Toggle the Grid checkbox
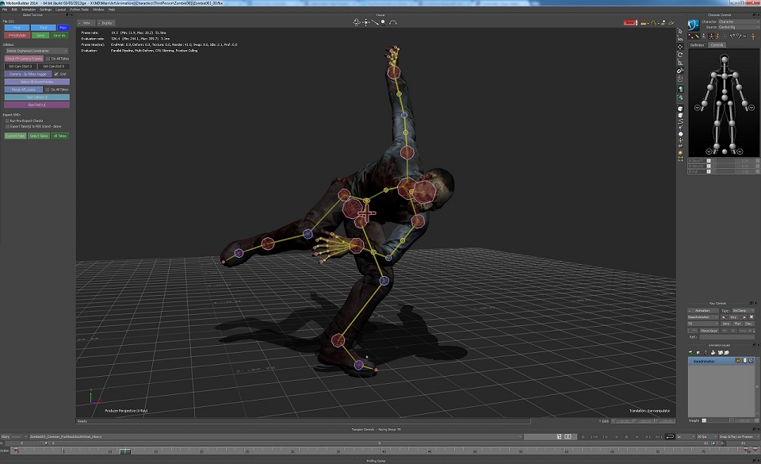 [56, 74]
